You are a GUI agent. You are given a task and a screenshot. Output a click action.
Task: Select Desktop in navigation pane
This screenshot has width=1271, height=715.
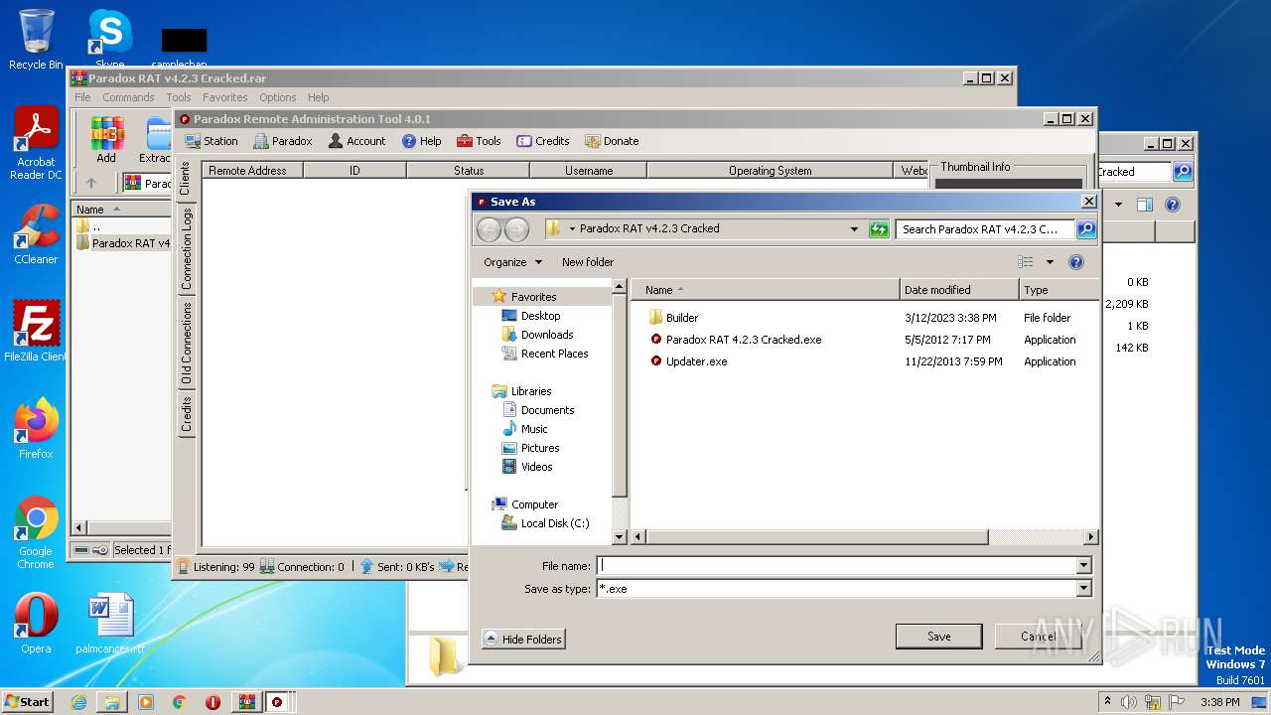click(x=540, y=316)
